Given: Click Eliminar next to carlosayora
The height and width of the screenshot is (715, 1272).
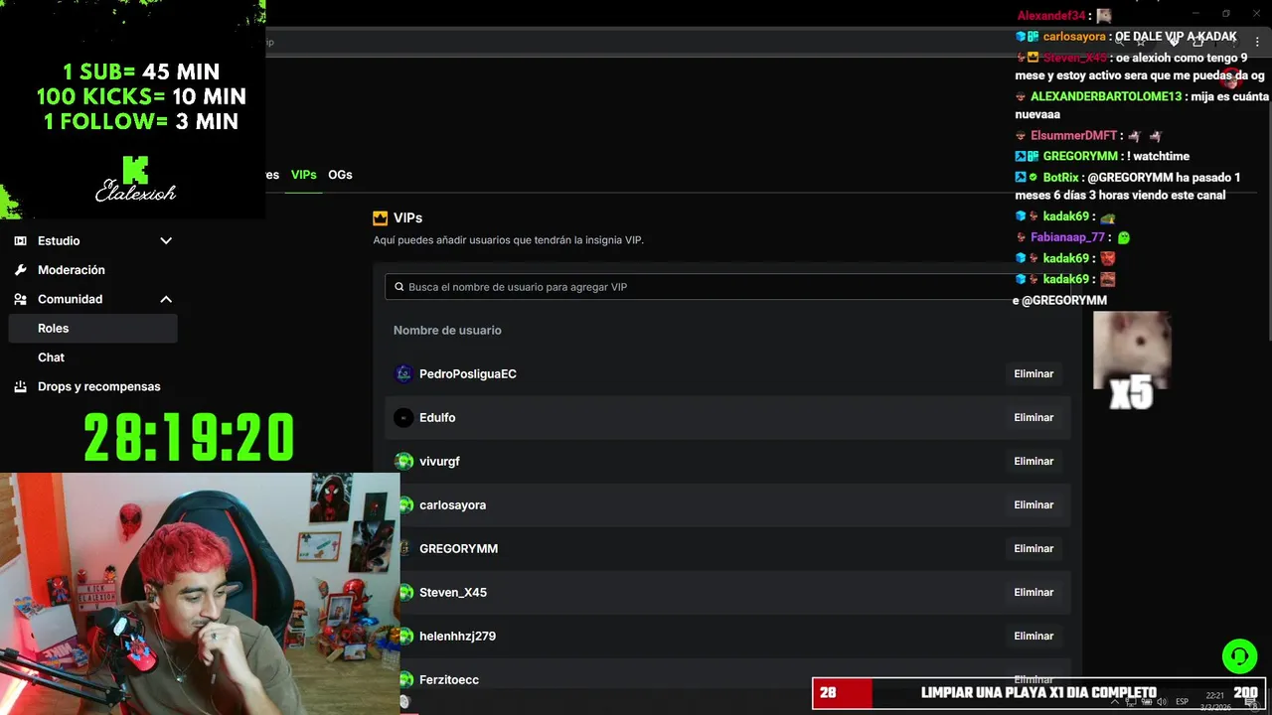Looking at the screenshot, I should (1033, 504).
